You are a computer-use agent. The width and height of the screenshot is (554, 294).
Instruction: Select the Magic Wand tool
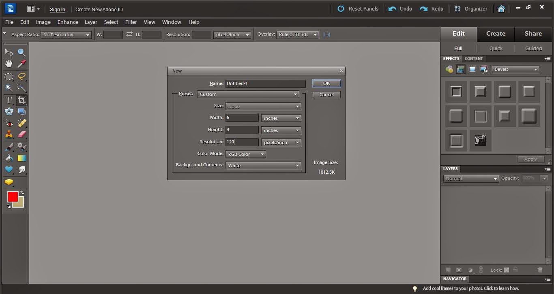(9, 87)
